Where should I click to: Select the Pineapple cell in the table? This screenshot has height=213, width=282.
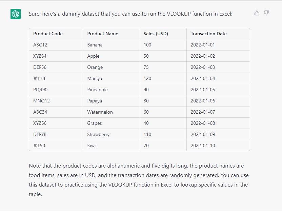(x=98, y=90)
